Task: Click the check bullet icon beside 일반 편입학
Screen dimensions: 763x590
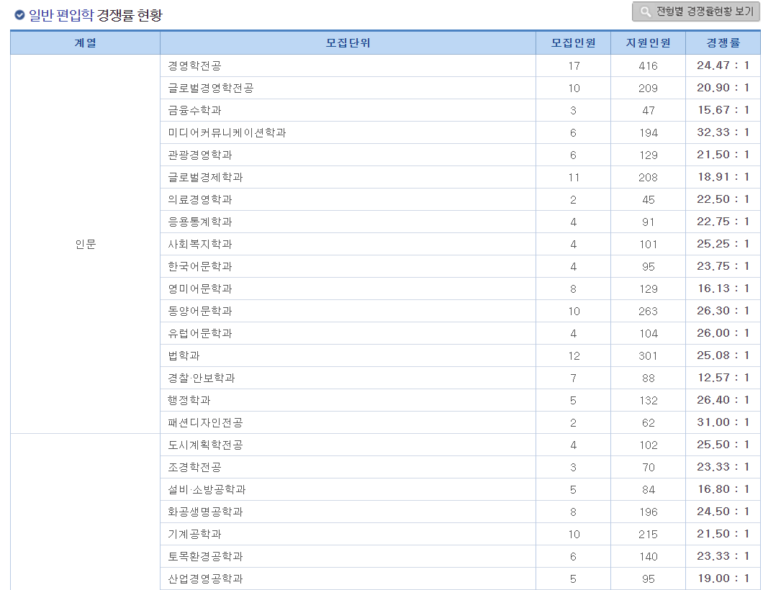Action: click(19, 15)
